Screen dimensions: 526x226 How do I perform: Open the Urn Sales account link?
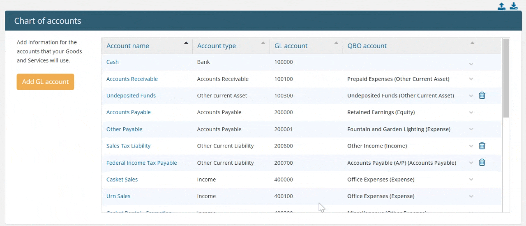tap(118, 196)
